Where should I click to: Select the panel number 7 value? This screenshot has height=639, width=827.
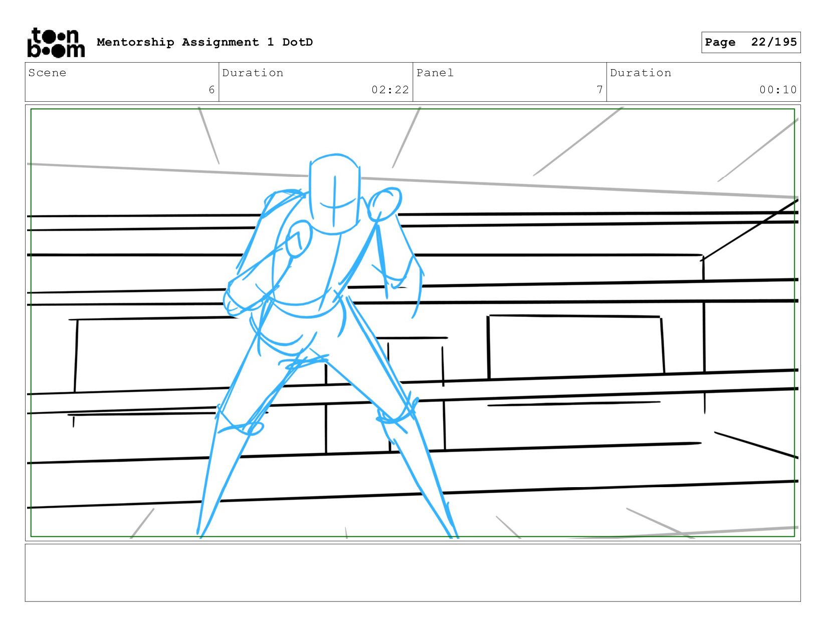(599, 90)
